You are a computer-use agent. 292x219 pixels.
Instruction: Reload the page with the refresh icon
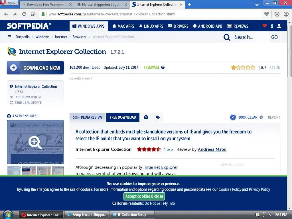pos(24,14)
